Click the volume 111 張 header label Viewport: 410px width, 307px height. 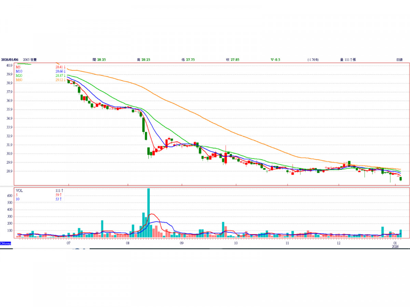pos(348,59)
